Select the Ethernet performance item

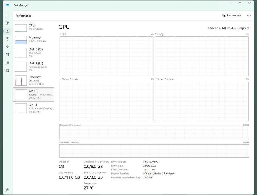33,80
